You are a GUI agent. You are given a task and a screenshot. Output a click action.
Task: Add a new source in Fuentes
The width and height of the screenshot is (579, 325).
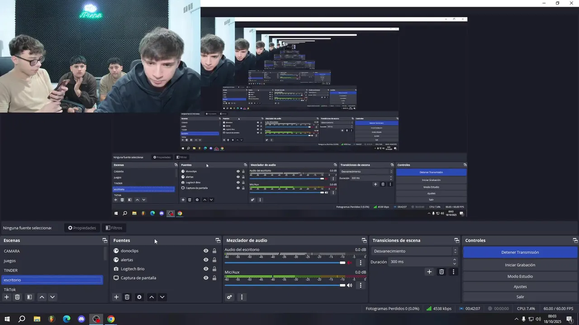(116, 297)
